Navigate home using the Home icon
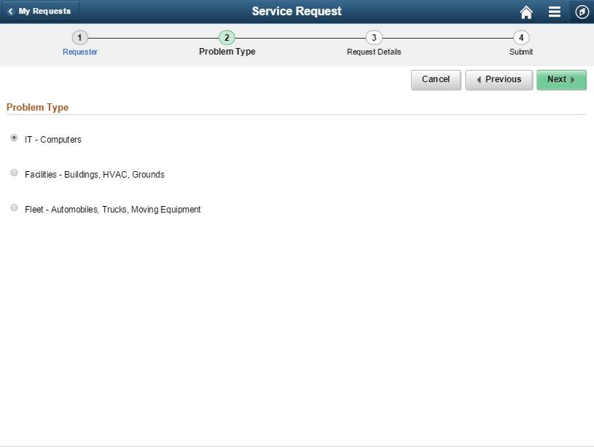This screenshot has height=447, width=594. [x=526, y=12]
